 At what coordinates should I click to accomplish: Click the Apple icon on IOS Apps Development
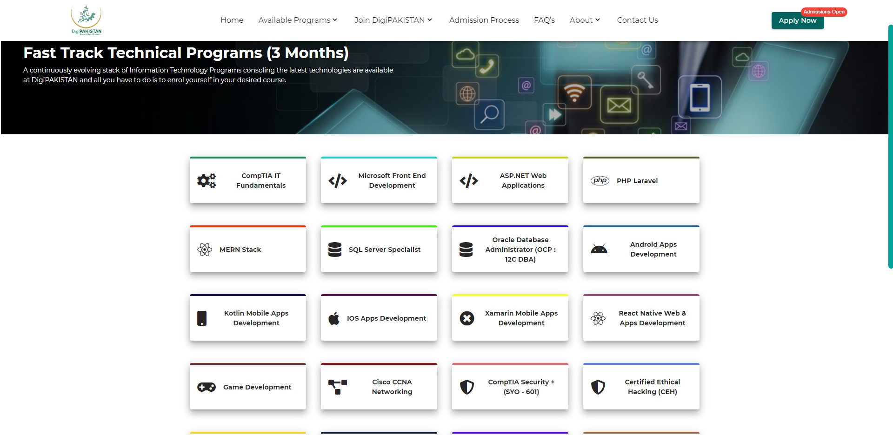(x=334, y=318)
